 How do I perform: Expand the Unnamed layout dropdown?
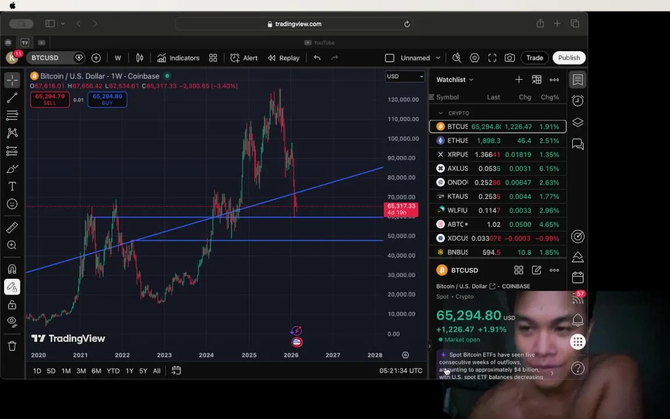tap(438, 58)
